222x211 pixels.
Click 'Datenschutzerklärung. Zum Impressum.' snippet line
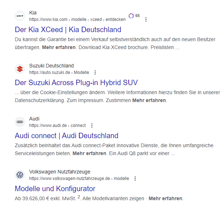(59, 100)
